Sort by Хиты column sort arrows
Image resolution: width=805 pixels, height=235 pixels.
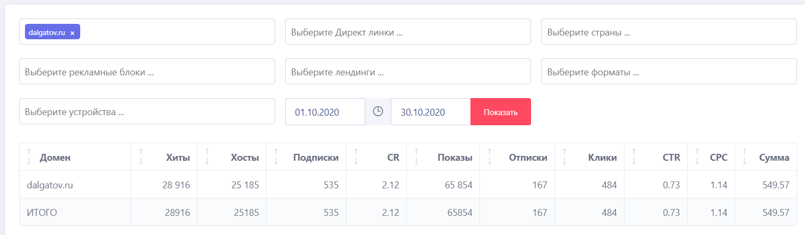coord(141,157)
